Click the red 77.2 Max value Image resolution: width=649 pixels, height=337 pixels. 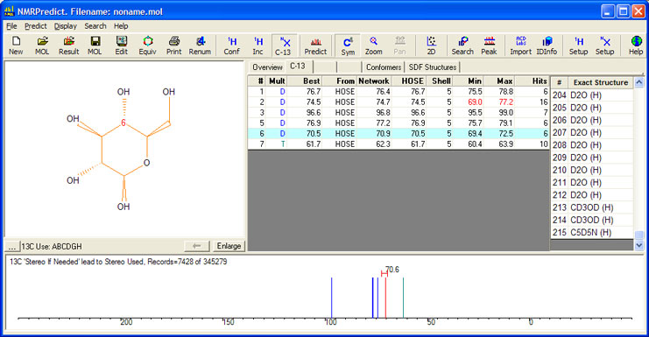(505, 102)
